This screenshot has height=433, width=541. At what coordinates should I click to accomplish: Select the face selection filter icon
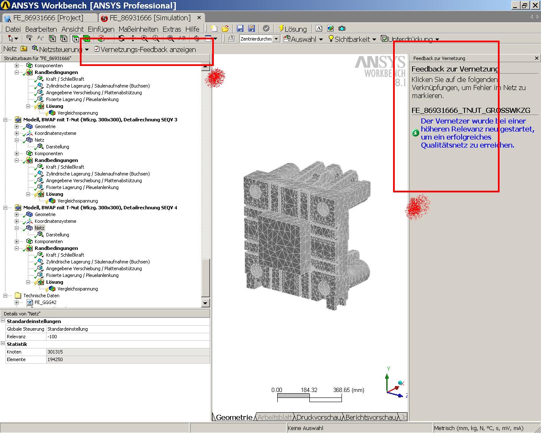[x=64, y=38]
